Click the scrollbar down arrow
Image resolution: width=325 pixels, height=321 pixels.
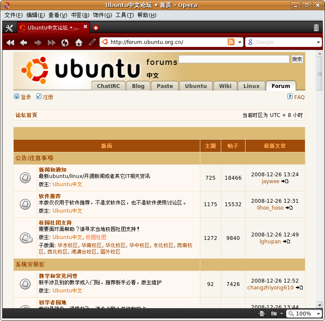click(319, 305)
